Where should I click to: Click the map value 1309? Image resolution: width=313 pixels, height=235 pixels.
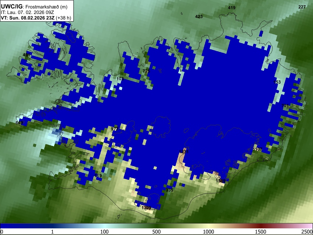[x=146, y=208]
